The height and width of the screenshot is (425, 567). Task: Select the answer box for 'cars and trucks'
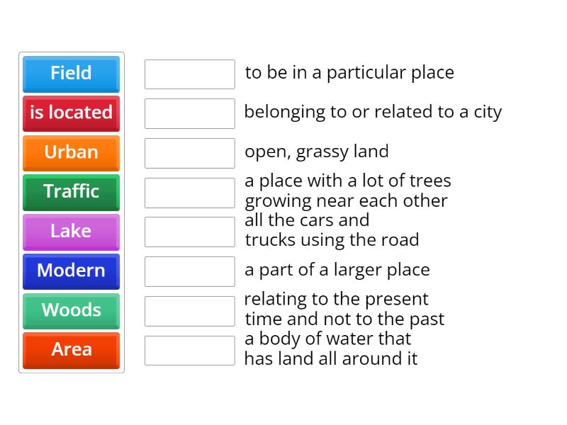190,232
